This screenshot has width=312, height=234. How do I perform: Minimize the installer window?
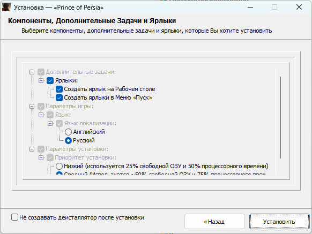coord(250,7)
